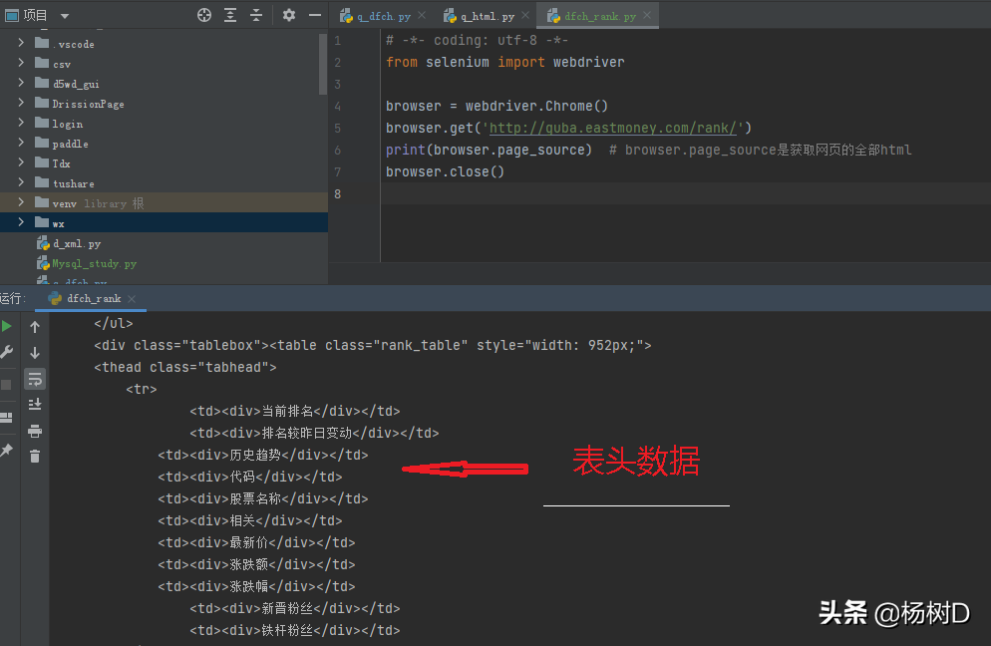Open project panel settings gear
The image size is (991, 646).
289,15
